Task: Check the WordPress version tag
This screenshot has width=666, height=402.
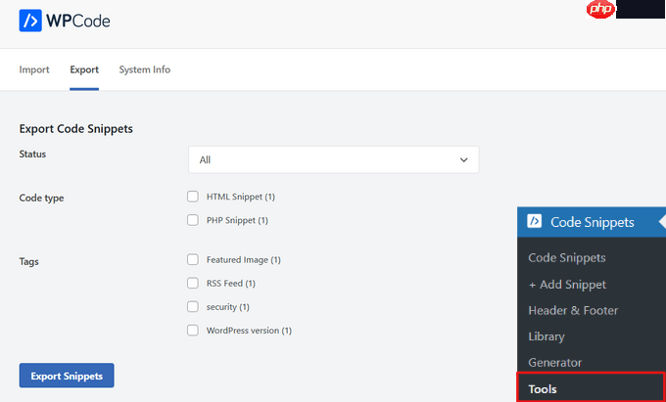Action: (193, 331)
